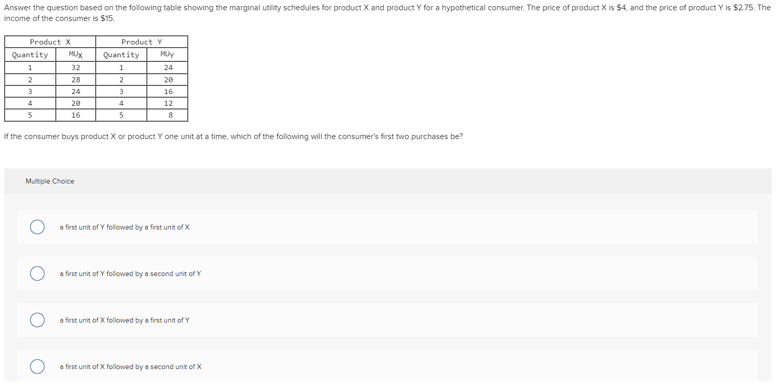Screen dimensions: 779x389
Task: Click the table cell showing MUy value 24
Action: [x=167, y=67]
